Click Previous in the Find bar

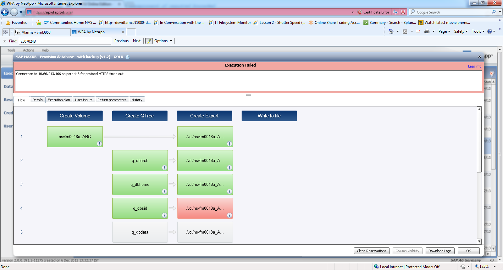(x=121, y=41)
